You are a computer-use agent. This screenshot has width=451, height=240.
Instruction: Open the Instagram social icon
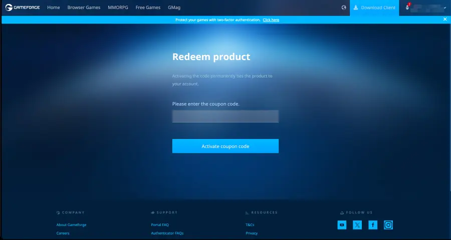click(x=388, y=225)
